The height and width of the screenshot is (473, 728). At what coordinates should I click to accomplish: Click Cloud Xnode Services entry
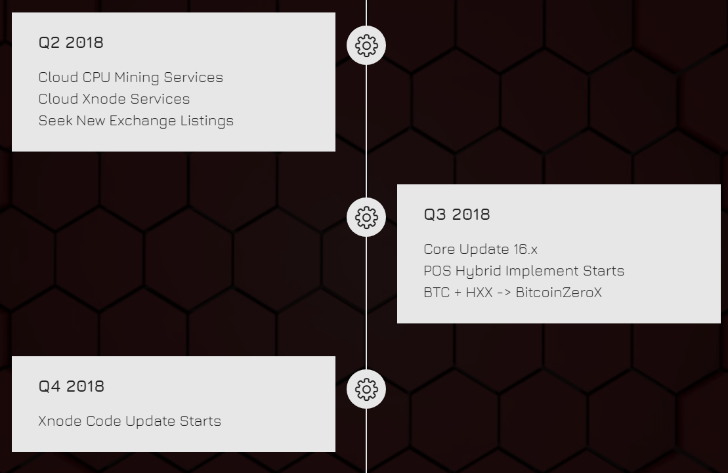(114, 99)
